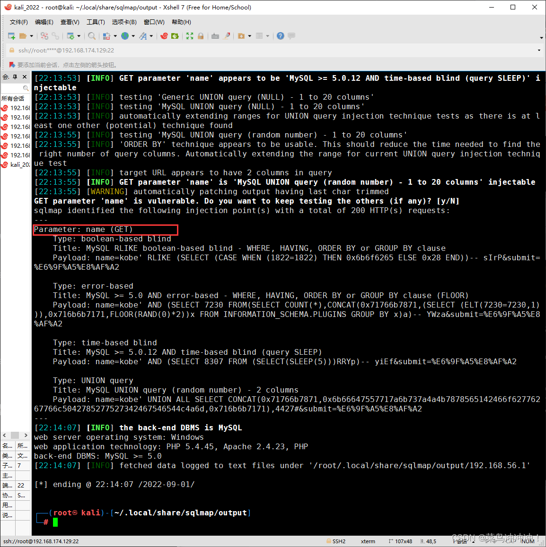Viewport: 546px width, 547px height.
Task: Click the 48,5 cursor position indicator
Action: [428, 541]
